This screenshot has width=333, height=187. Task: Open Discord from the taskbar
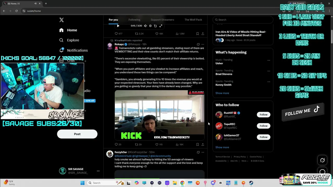click(213, 183)
